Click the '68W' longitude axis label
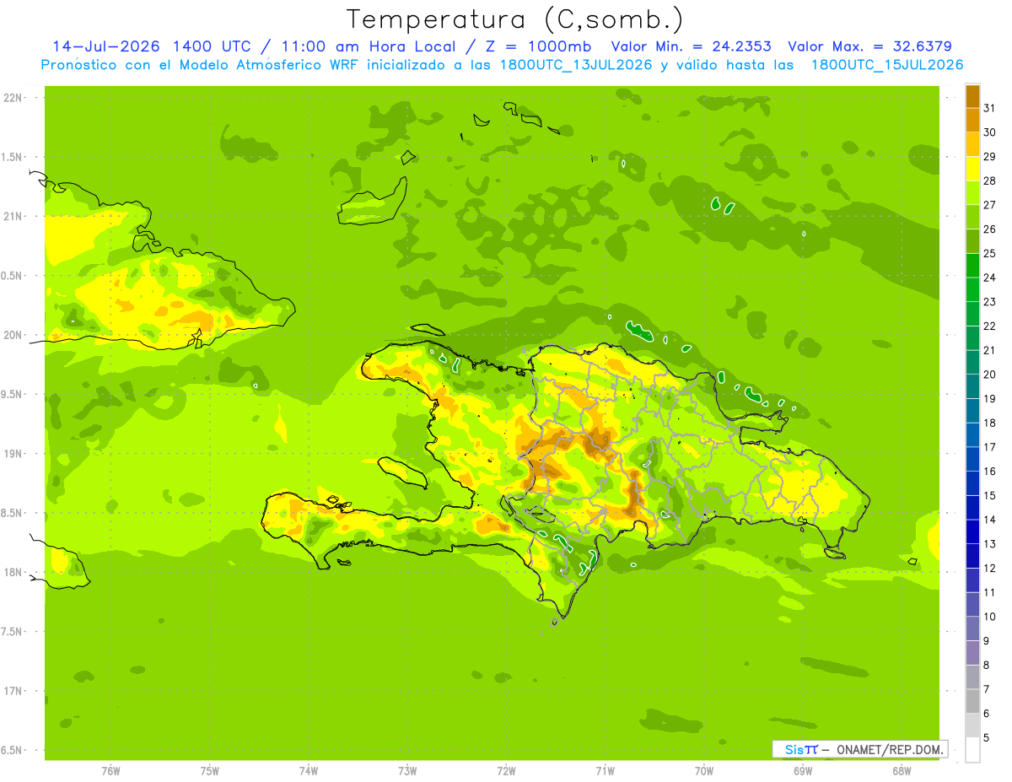Screen dimensions: 1012x782 coord(902,771)
